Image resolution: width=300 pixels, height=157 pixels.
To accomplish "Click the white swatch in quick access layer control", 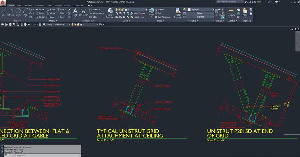I will pos(81,24).
